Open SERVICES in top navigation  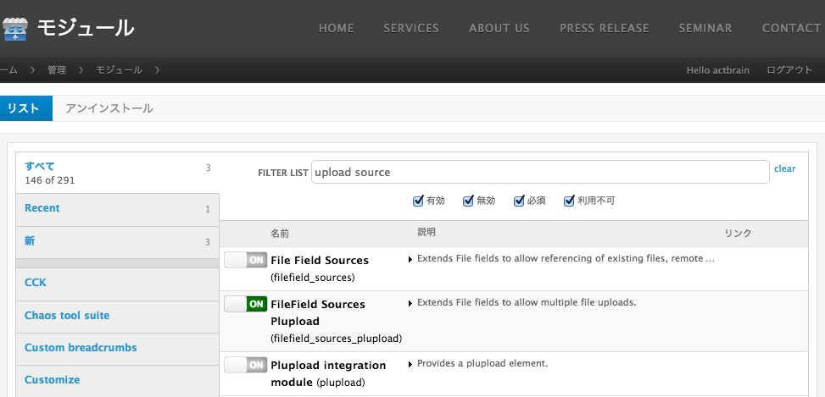411,28
